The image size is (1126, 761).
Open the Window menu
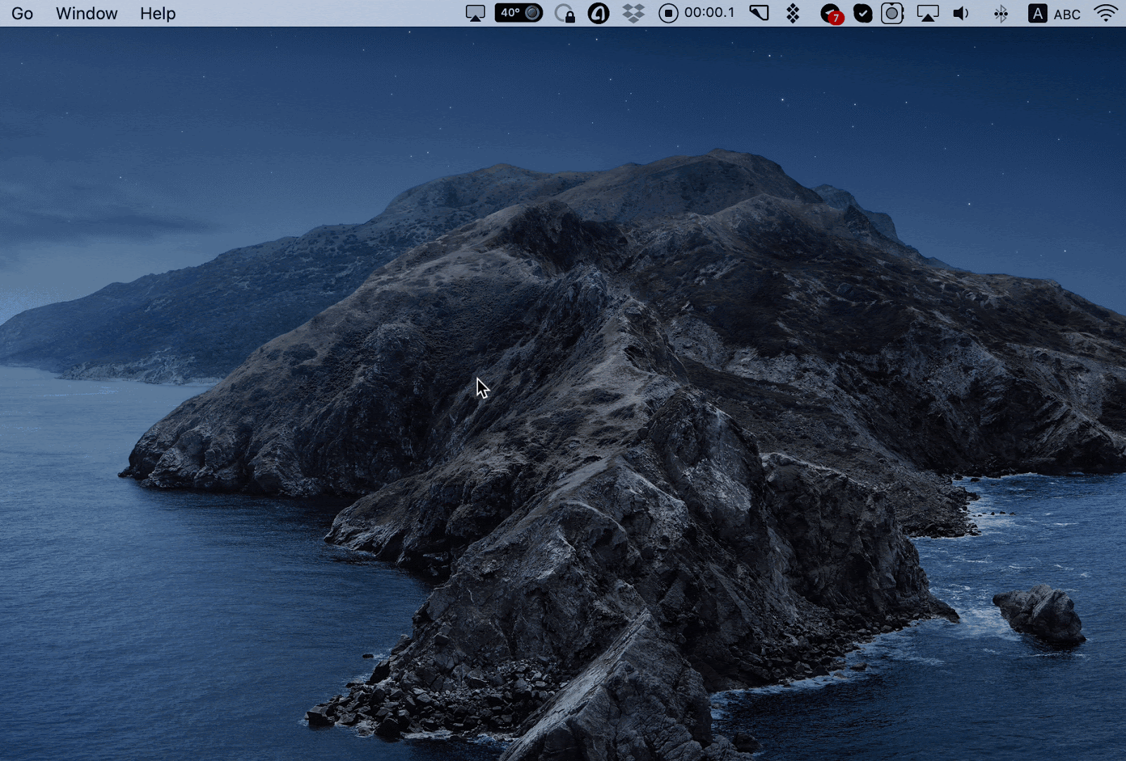coord(86,13)
